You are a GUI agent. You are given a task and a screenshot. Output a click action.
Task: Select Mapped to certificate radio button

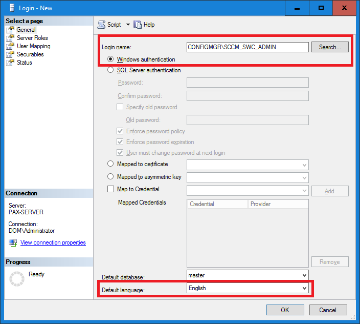(x=110, y=164)
